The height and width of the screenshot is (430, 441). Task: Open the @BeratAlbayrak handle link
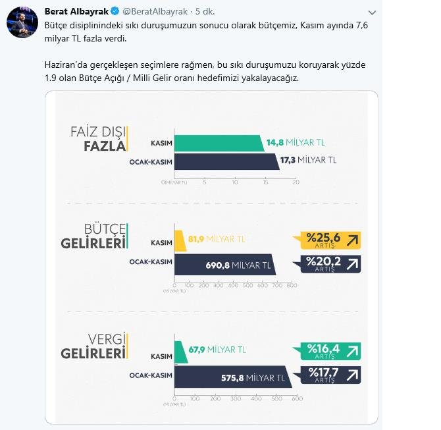click(155, 12)
